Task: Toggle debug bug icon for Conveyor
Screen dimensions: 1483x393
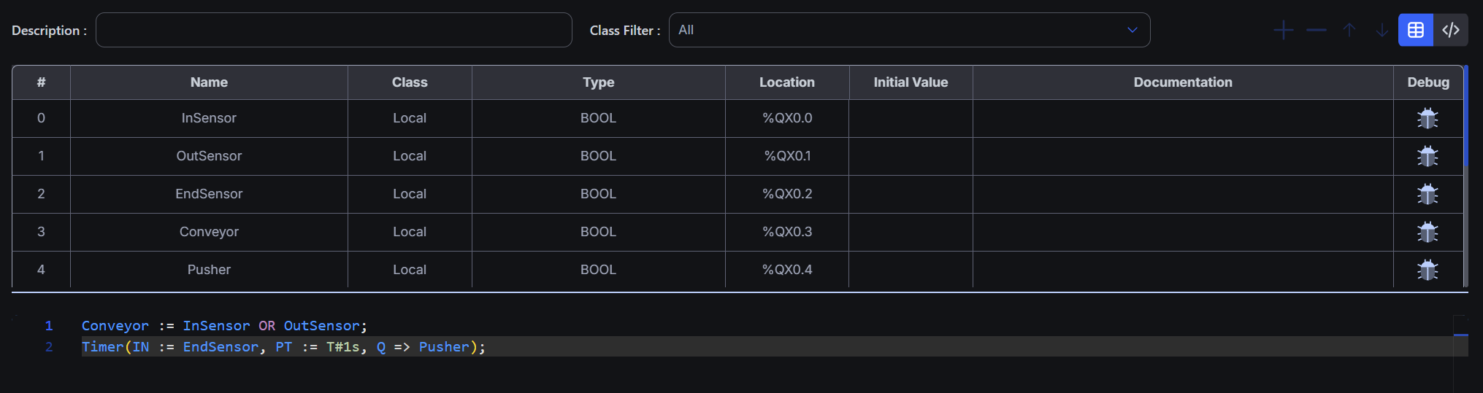Action: tap(1427, 232)
